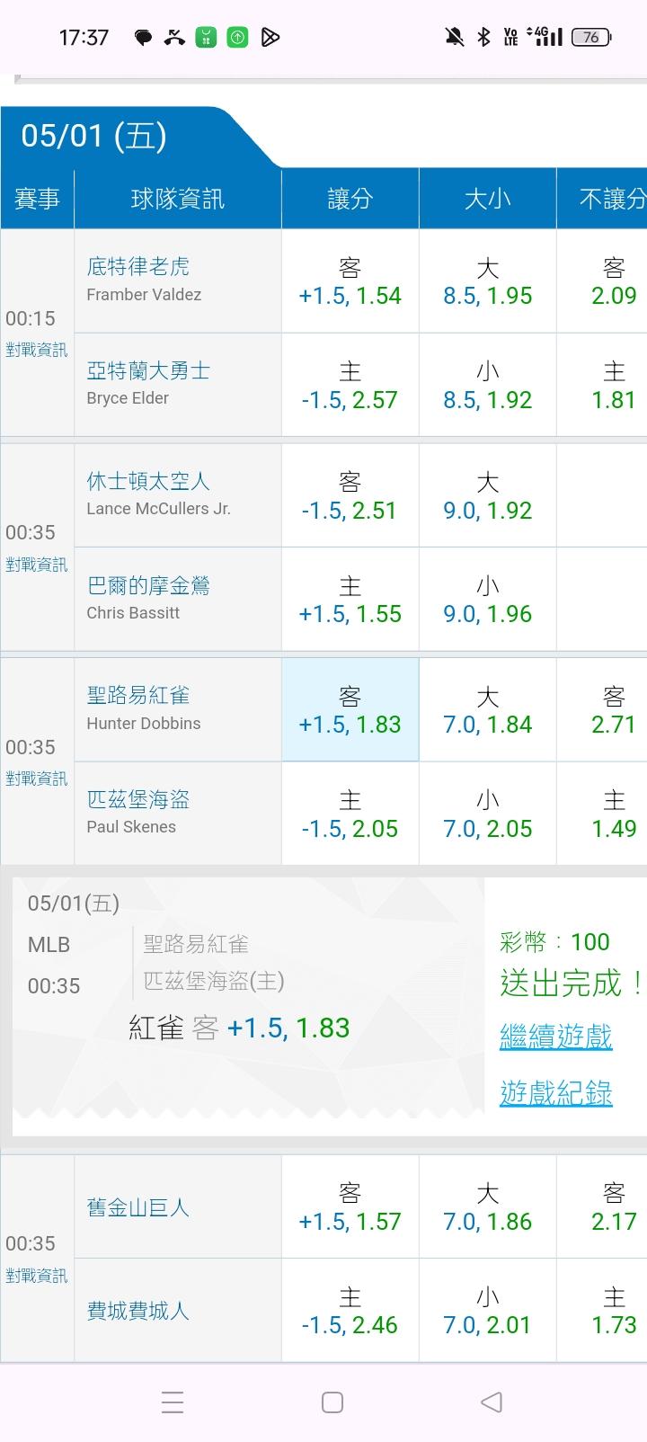This screenshot has width=647, height=1442.
Task: Tap the Play Store notification icon
Action: [x=270, y=37]
